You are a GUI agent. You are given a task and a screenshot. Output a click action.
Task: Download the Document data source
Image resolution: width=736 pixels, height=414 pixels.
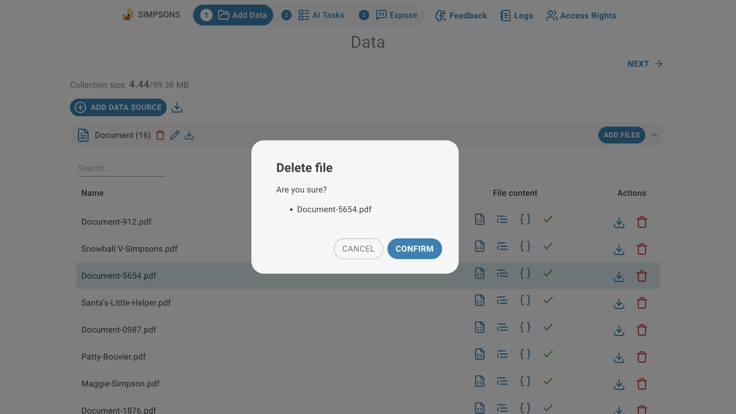click(189, 135)
